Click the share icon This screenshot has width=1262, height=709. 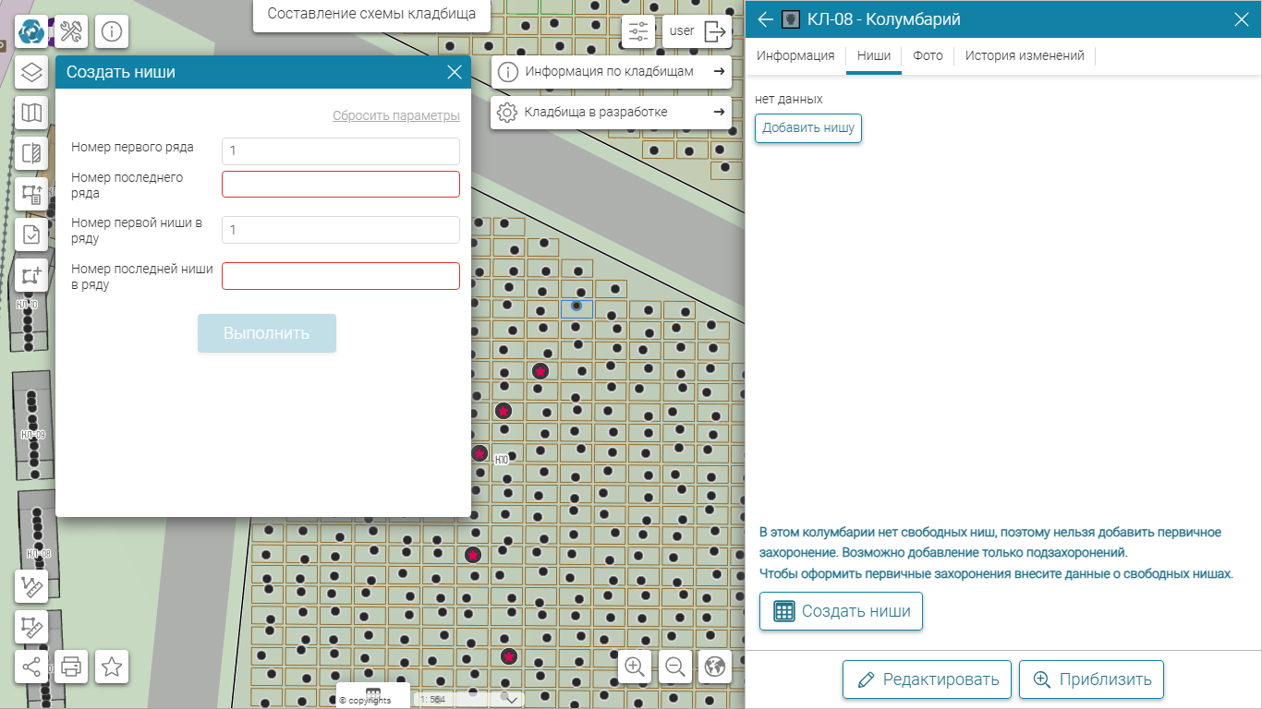click(31, 667)
